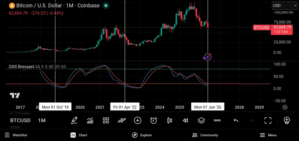The image size is (299, 141).
Task: Open the indicators chart icon
Action: tap(90, 120)
